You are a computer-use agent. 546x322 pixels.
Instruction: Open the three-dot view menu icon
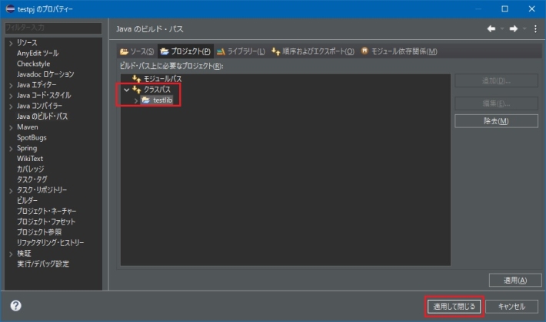[535, 29]
